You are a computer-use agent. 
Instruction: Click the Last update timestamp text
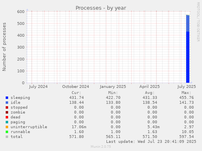pyautogui.click(x=151, y=142)
